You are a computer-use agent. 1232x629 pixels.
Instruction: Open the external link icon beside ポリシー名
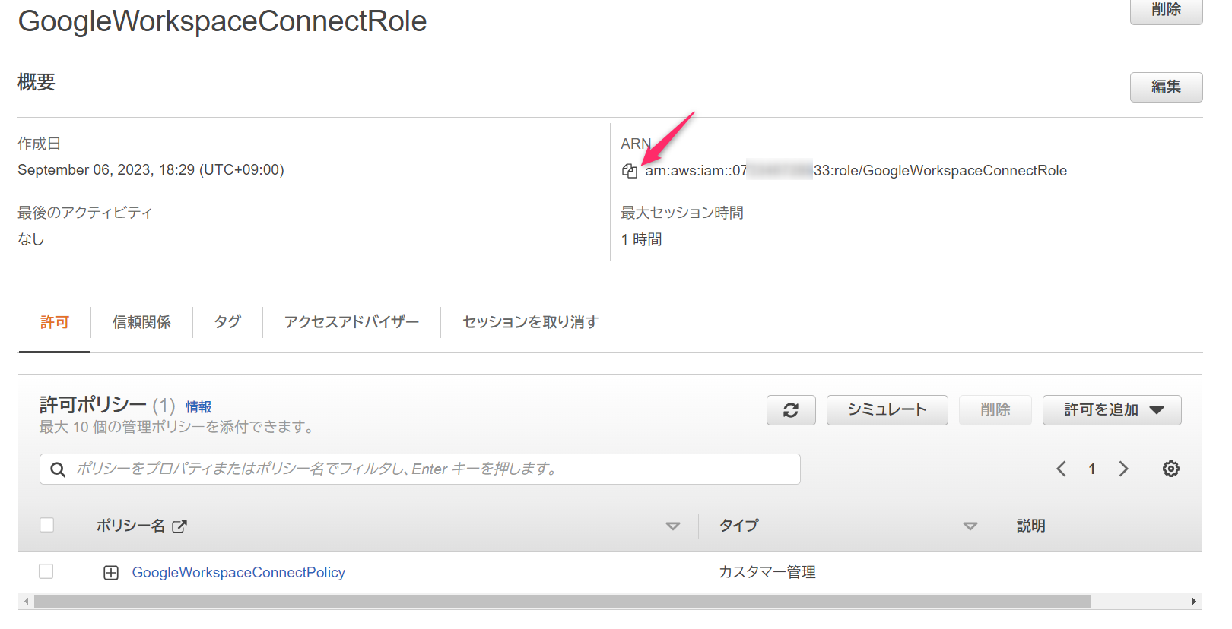point(179,526)
